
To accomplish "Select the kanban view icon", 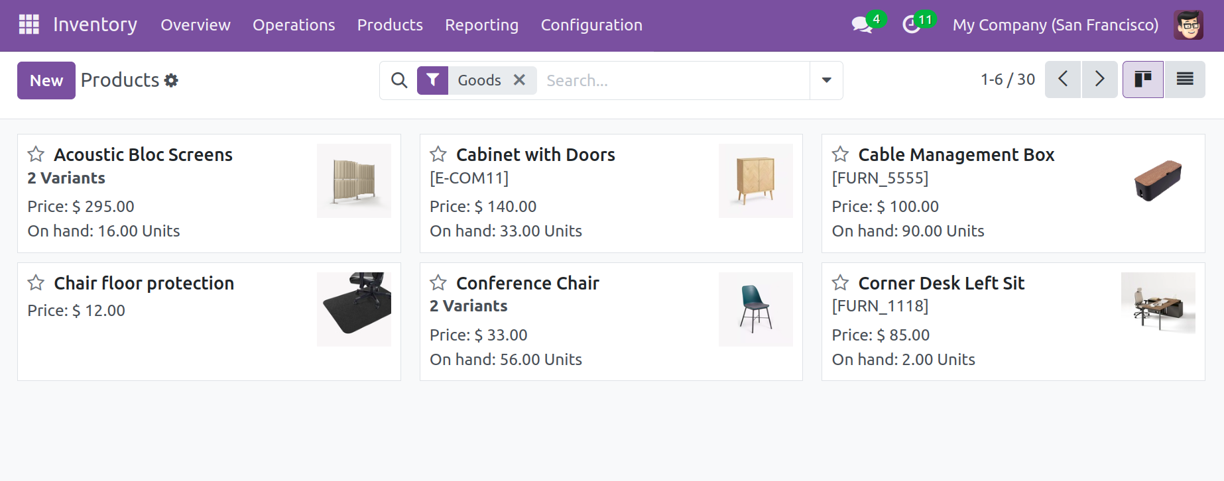I will pyautogui.click(x=1143, y=79).
